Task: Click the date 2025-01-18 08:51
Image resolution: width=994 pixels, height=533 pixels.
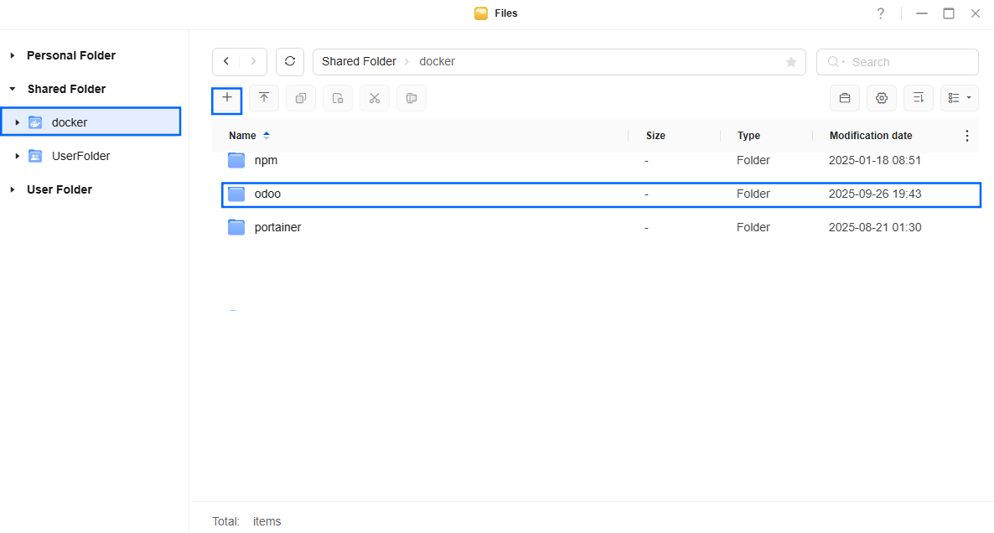Action: click(875, 160)
